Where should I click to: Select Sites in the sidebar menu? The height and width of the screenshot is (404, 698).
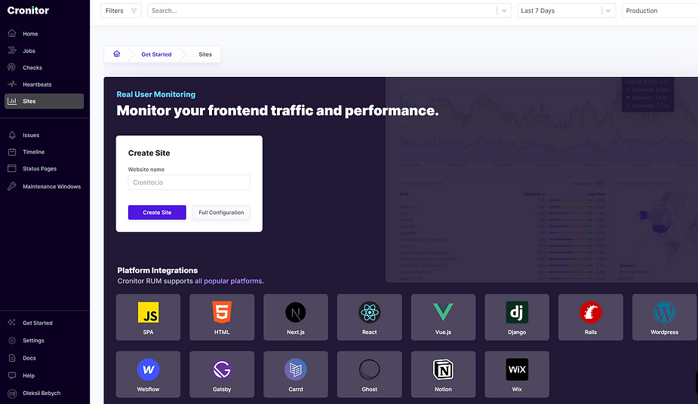point(44,101)
